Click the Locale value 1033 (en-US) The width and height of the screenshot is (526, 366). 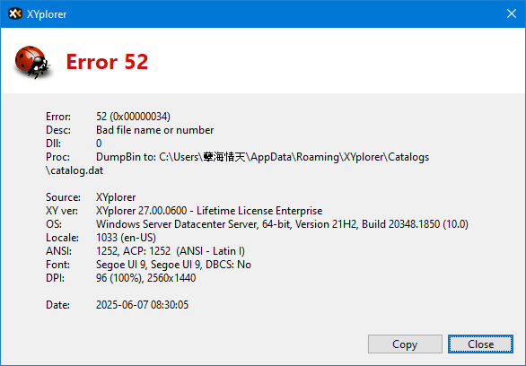(126, 238)
